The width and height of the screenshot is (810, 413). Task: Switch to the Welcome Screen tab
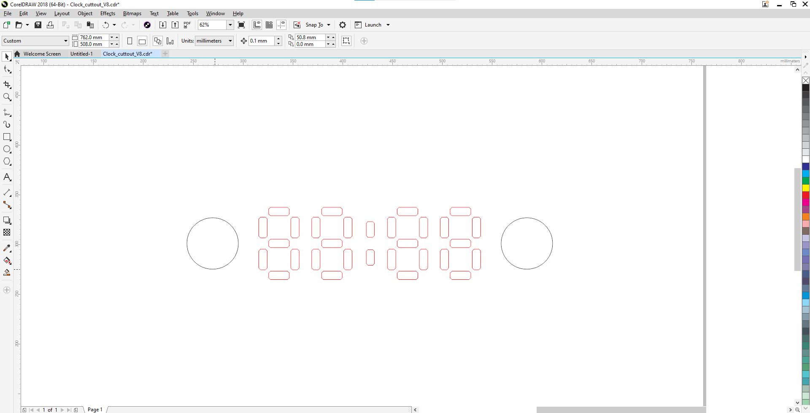pos(42,54)
